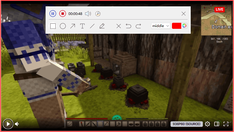The width and height of the screenshot is (234, 132).
Task: Redo the annotation
Action: [138, 26]
